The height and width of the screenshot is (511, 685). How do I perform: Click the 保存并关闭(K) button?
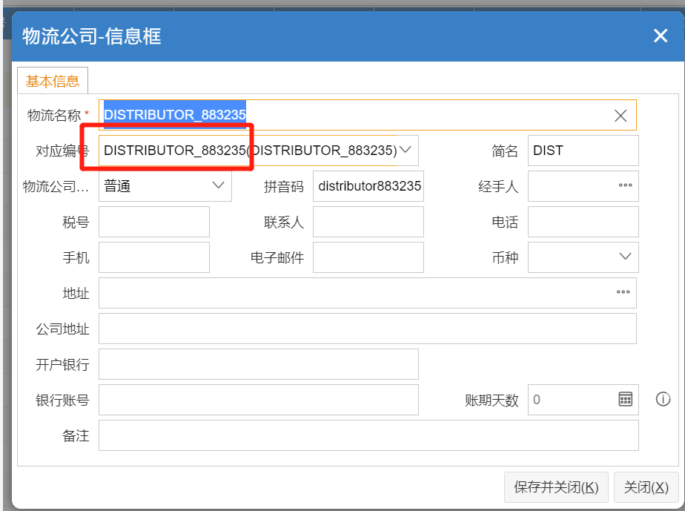[x=556, y=487]
